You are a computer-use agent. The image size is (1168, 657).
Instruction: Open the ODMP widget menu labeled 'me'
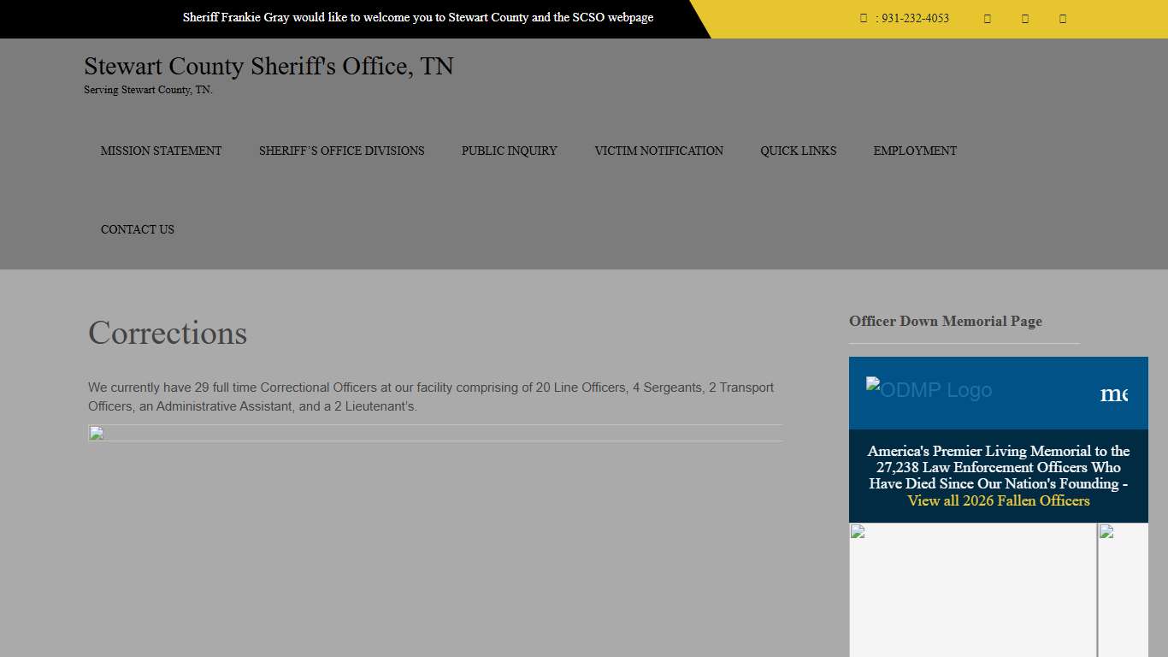[1116, 393]
